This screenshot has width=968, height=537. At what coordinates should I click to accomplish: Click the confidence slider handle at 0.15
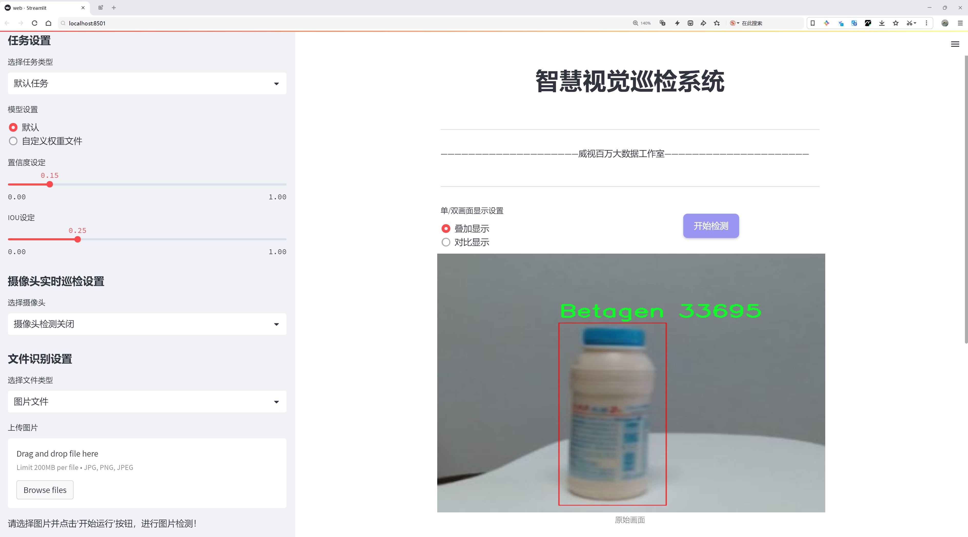(50, 184)
